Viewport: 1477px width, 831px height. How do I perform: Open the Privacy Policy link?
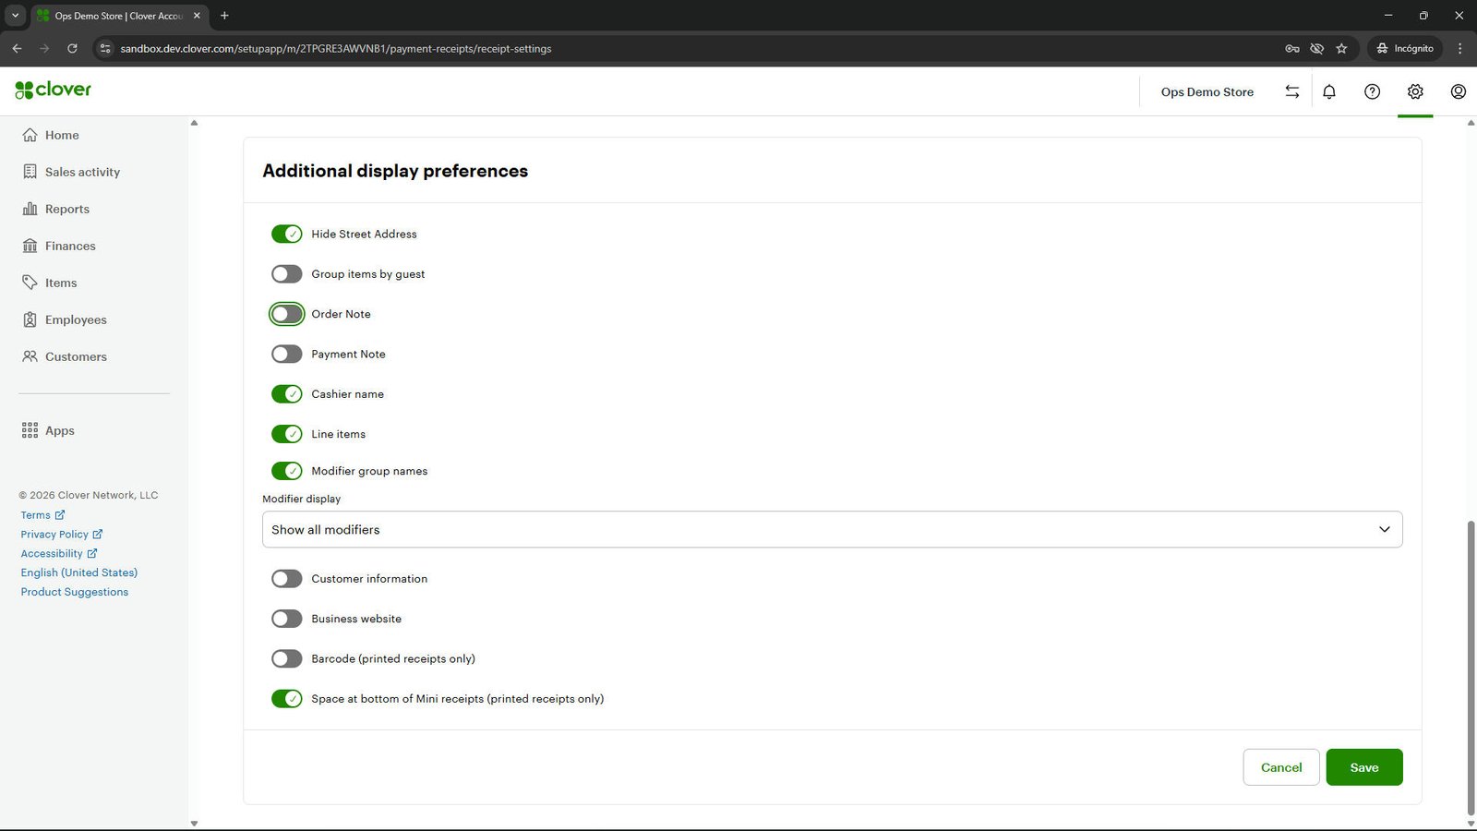click(x=61, y=535)
